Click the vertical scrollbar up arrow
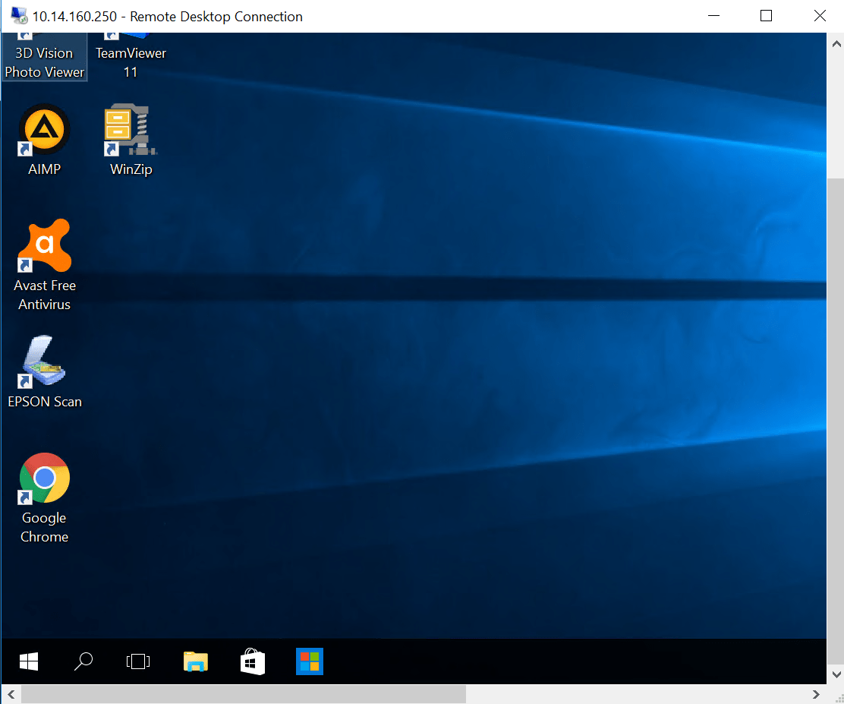 coord(836,44)
